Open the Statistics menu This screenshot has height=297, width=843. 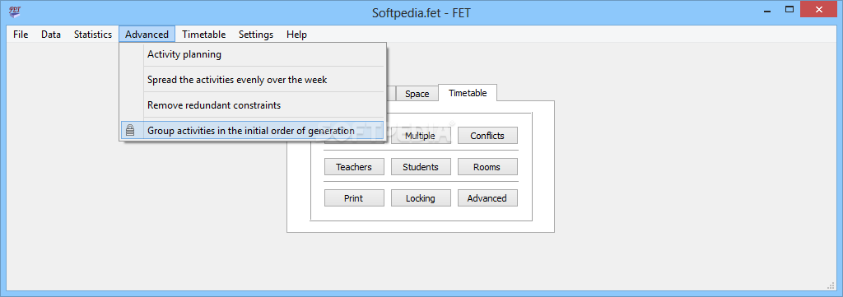tap(93, 35)
